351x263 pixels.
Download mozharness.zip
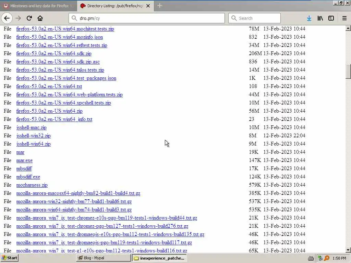[x=32, y=185]
